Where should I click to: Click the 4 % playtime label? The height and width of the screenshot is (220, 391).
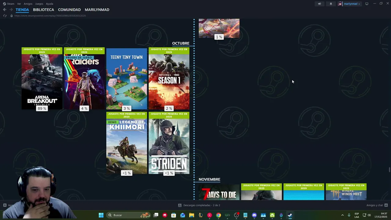84,108
